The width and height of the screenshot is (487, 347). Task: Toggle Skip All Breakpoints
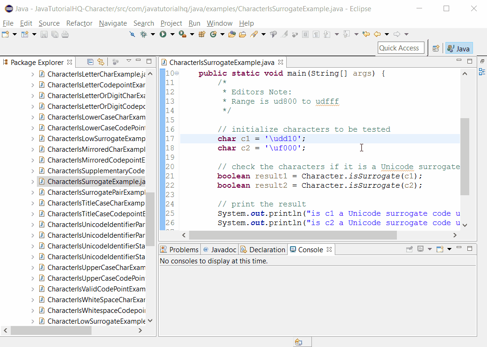coord(132,34)
